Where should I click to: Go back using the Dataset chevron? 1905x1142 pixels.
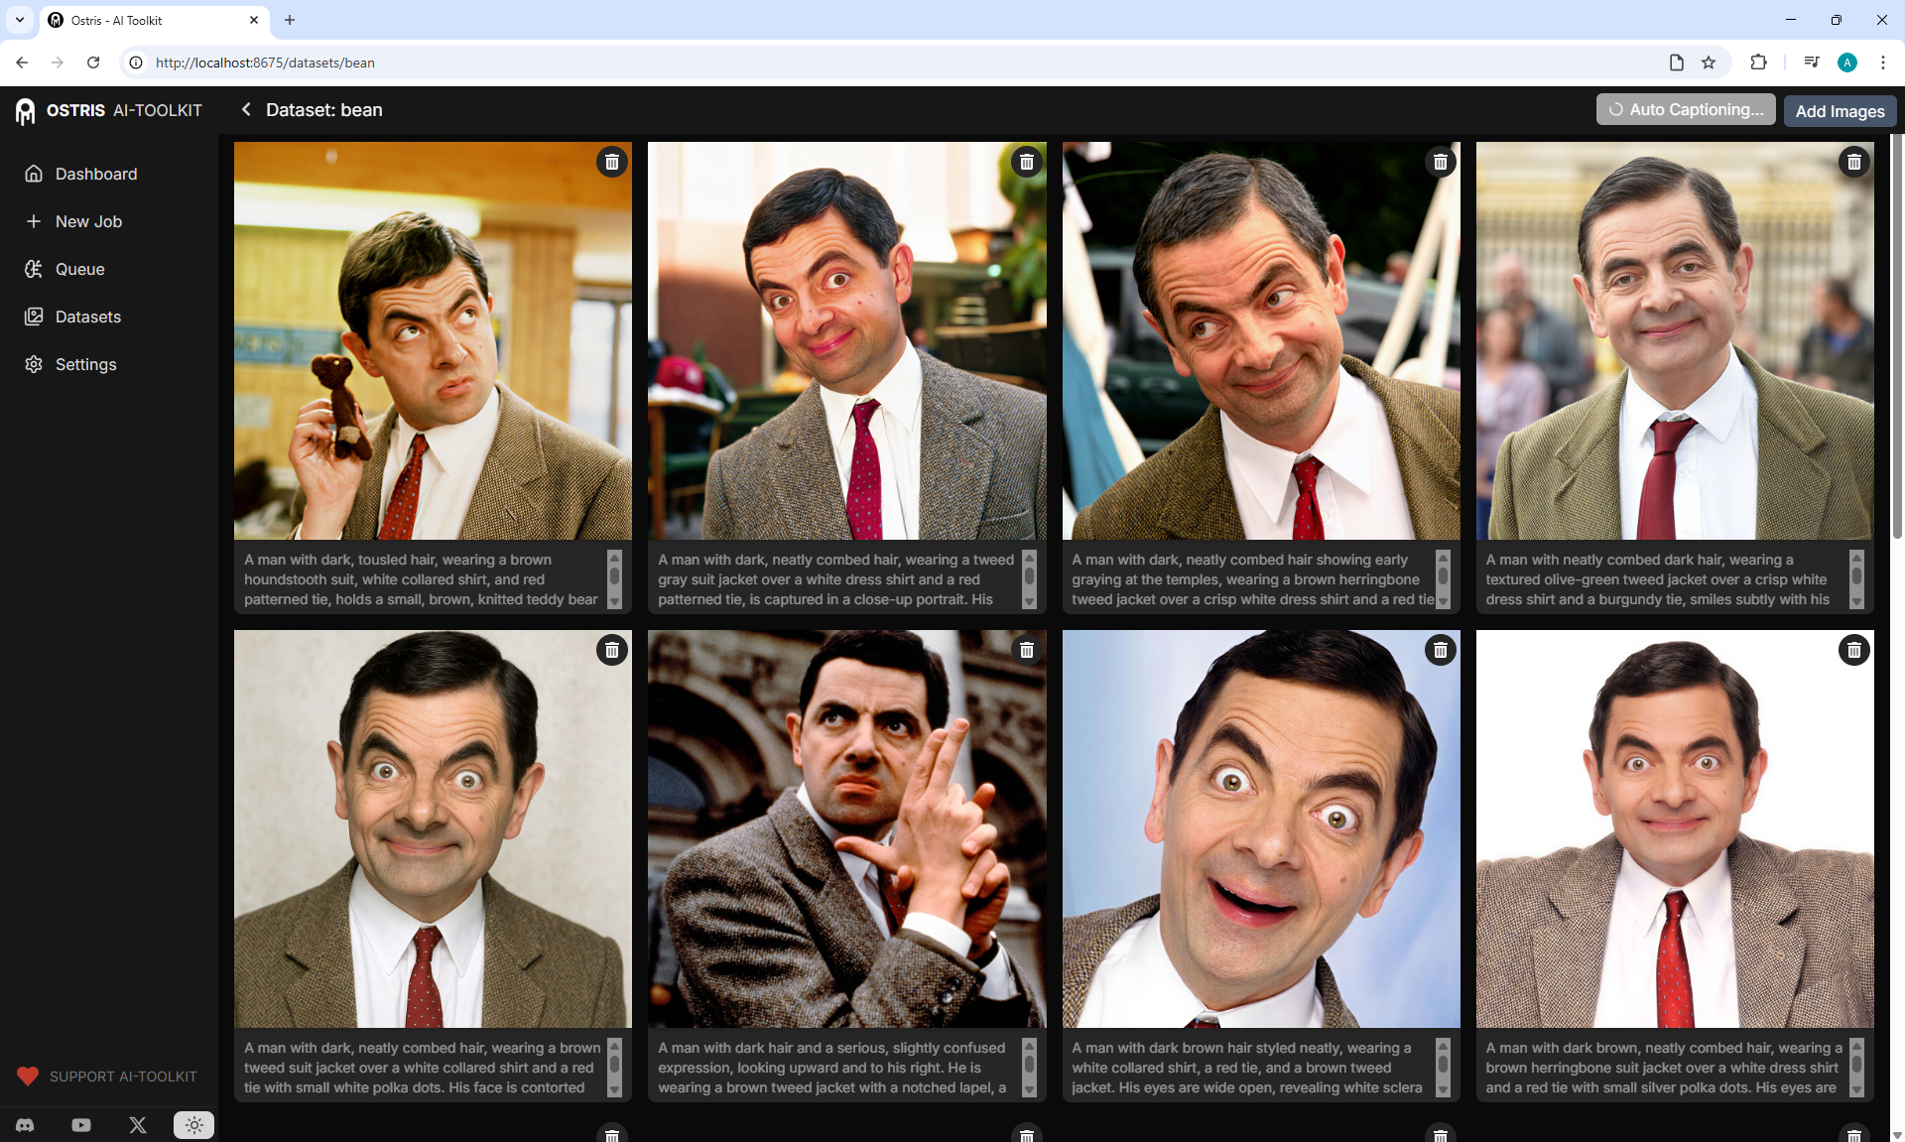tap(246, 110)
